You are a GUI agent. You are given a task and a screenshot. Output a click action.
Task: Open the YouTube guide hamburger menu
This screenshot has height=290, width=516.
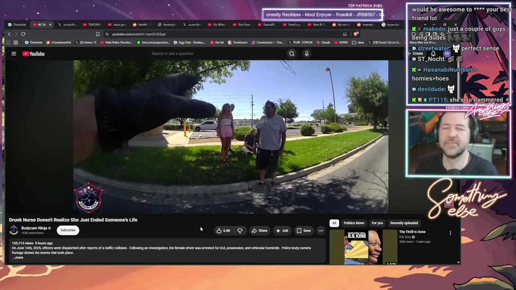click(14, 54)
